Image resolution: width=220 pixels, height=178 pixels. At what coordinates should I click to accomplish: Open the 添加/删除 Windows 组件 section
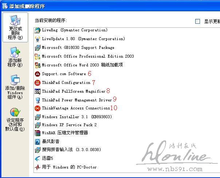click(x=15, y=87)
